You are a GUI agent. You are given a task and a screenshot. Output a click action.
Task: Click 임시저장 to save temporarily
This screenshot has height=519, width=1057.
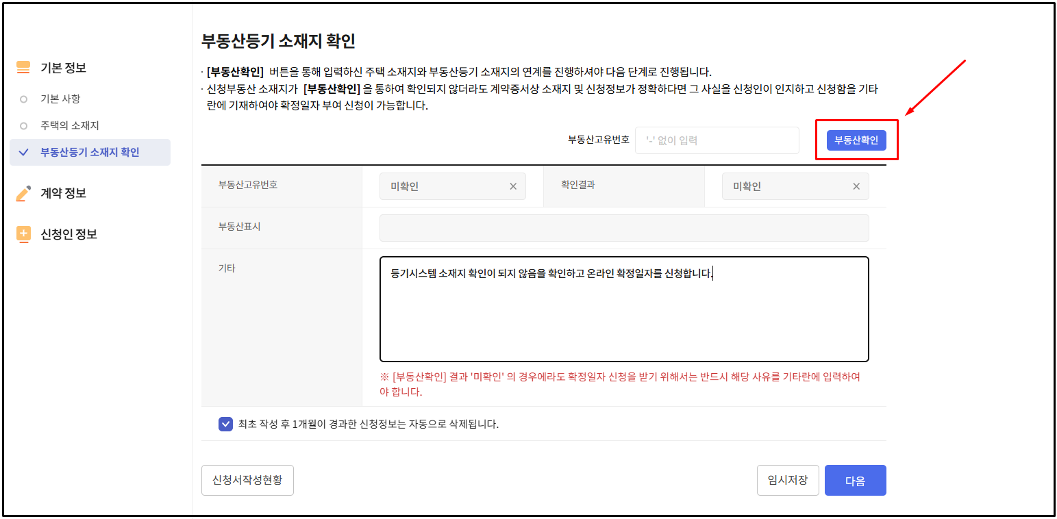tap(787, 480)
